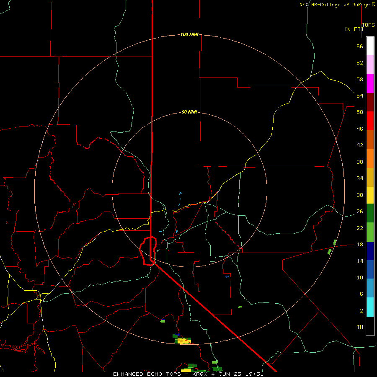Click the TOPS legend title
Viewport: 377px width, 377px height.
[x=368, y=25]
